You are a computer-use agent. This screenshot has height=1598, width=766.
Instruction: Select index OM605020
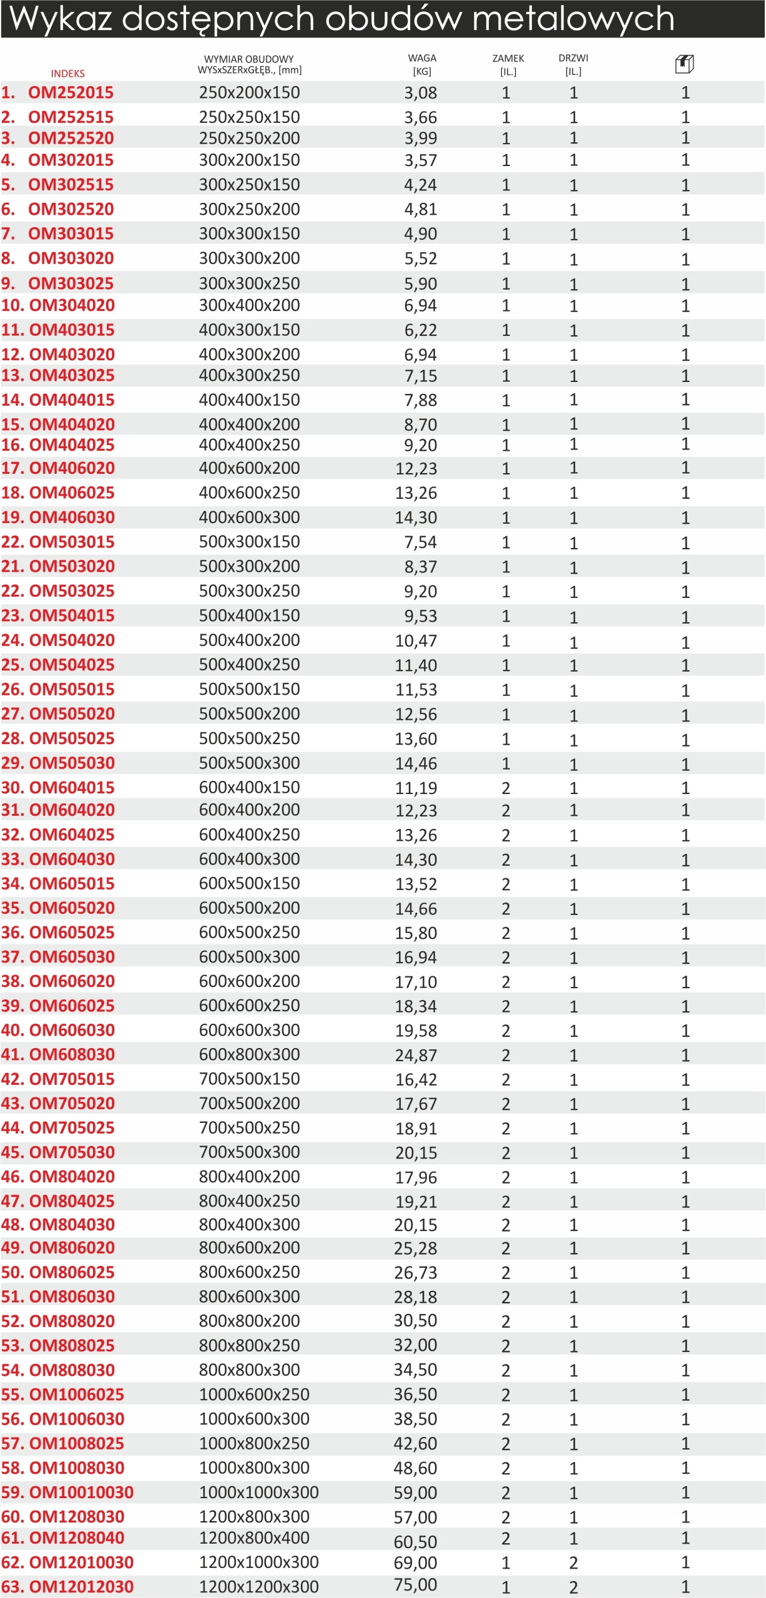coord(72,908)
